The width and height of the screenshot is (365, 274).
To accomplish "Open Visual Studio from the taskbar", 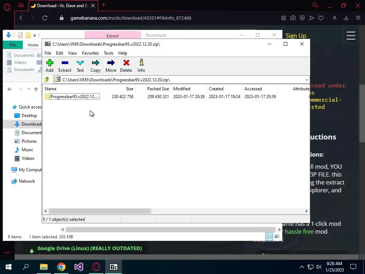I will click(79, 267).
